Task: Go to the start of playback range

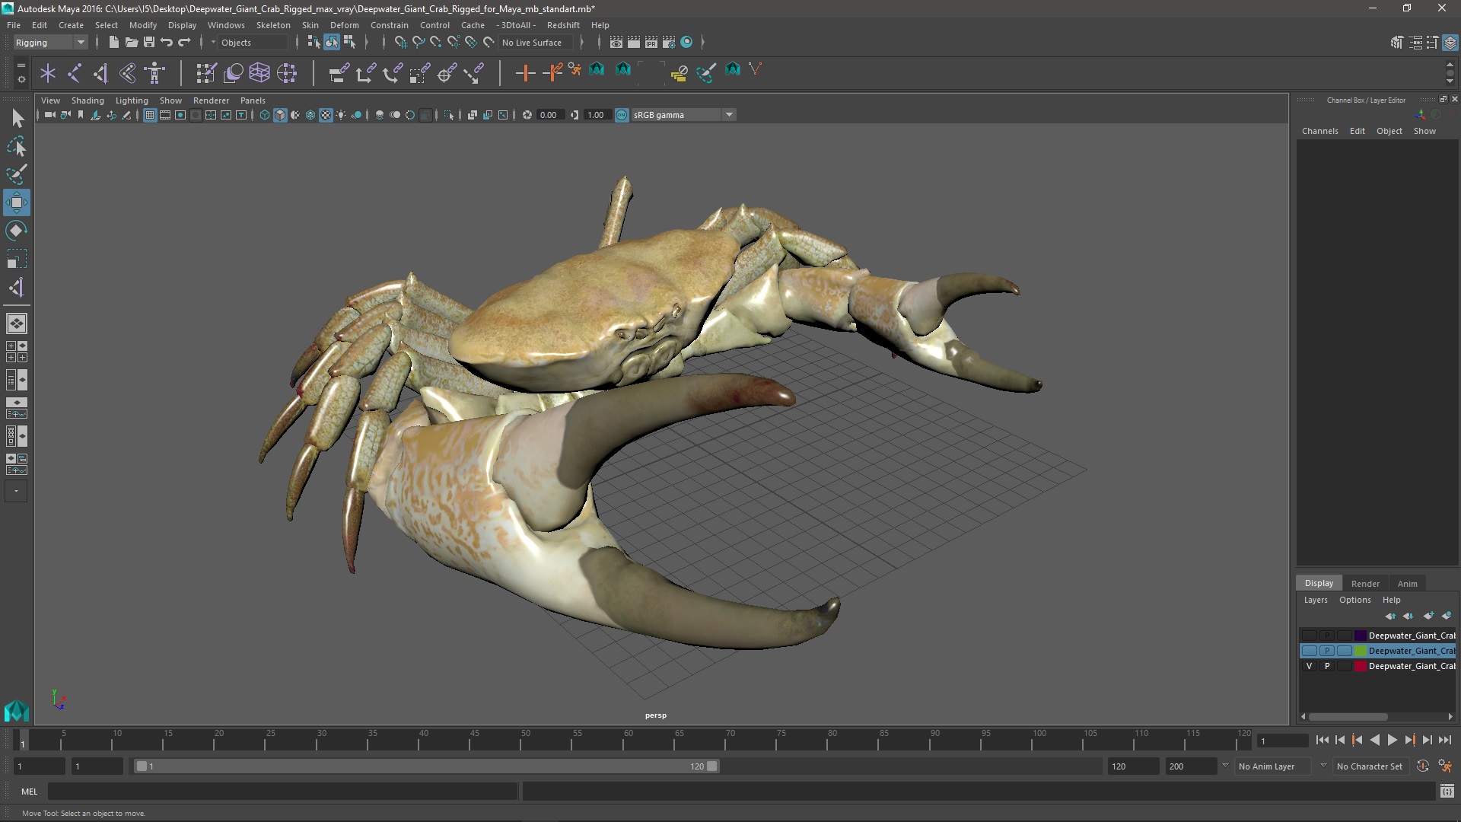Action: (1322, 740)
